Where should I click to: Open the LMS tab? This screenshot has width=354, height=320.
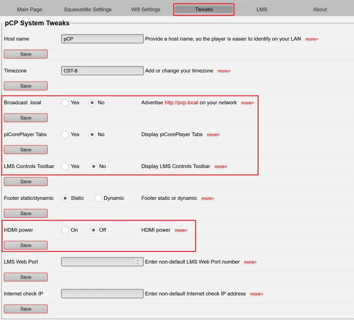[262, 9]
